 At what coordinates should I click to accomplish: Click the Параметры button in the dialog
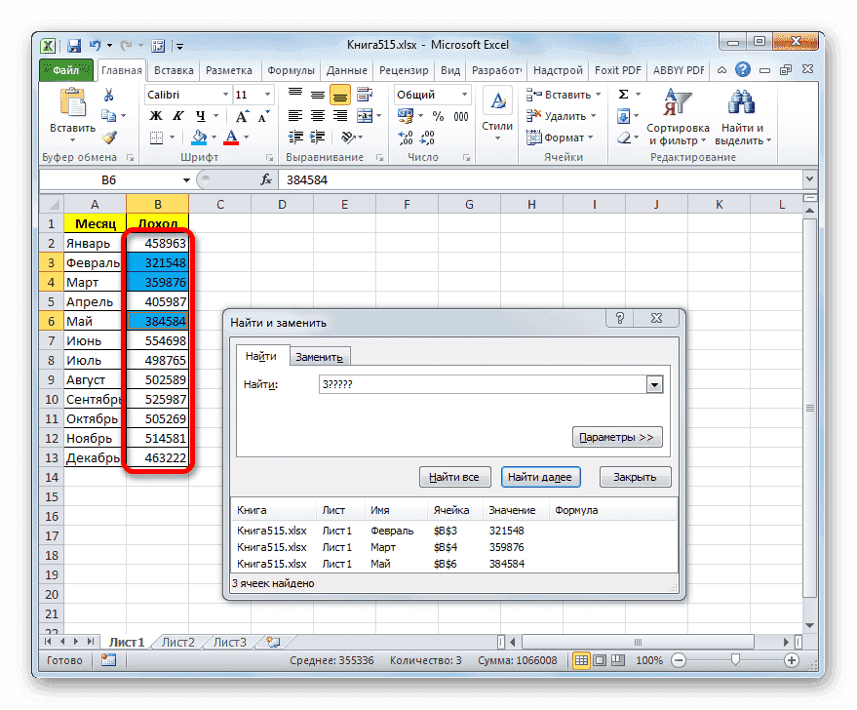[x=617, y=436]
